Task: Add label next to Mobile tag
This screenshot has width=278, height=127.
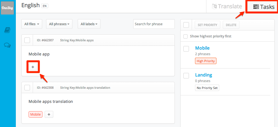Action: coord(49,115)
